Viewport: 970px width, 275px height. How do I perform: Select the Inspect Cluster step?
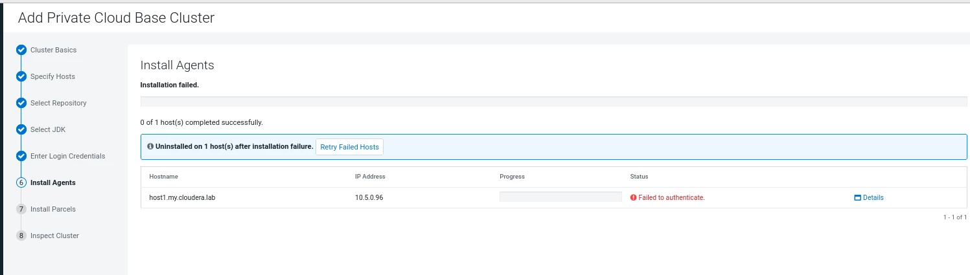pyautogui.click(x=54, y=236)
